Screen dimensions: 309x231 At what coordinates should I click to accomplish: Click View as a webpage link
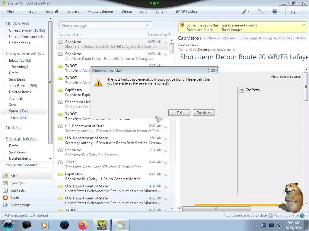point(285,76)
